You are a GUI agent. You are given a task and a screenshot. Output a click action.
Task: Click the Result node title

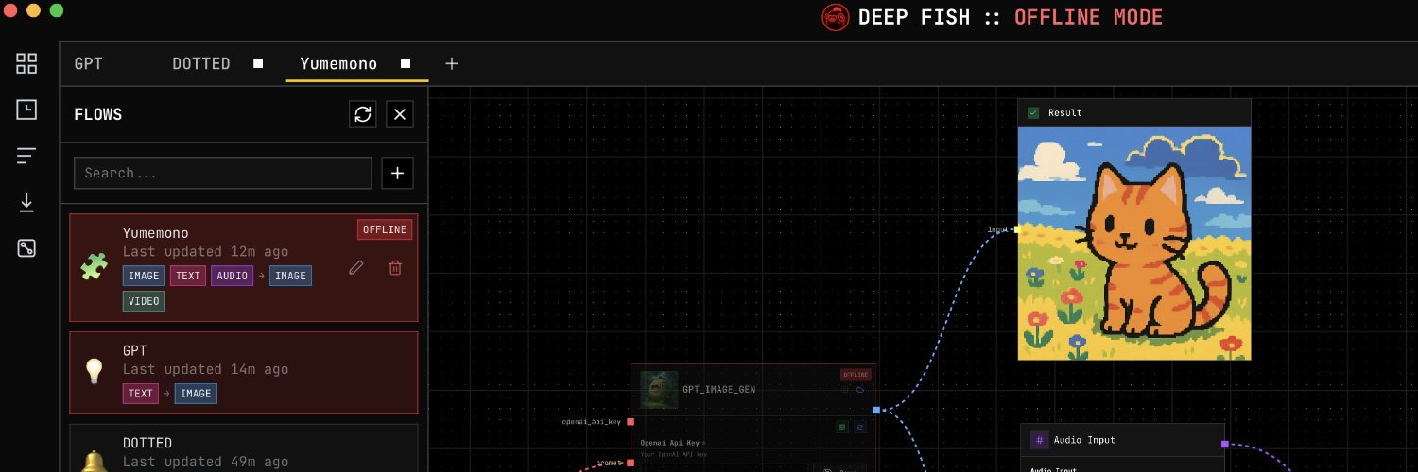pos(1065,112)
